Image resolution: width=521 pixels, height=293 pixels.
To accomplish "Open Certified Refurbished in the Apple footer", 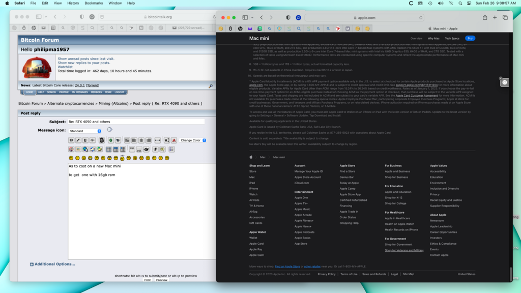I will 353,200.
